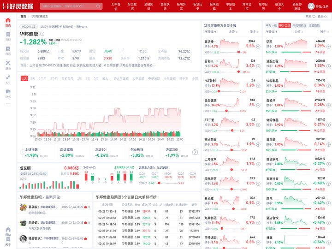Add 上海谊众 with its plus icon
This screenshot has height=249, width=332.
click(258, 164)
